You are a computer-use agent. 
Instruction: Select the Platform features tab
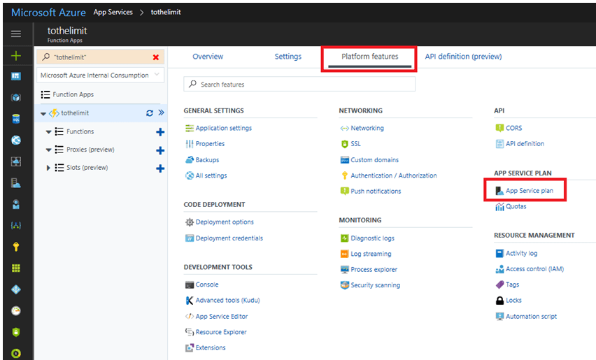(370, 57)
